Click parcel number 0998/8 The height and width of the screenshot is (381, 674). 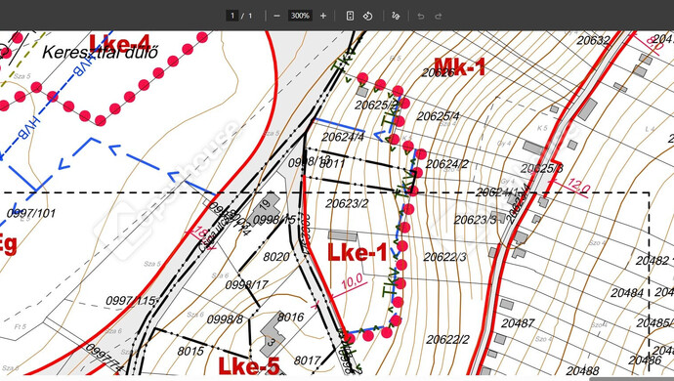click(225, 319)
